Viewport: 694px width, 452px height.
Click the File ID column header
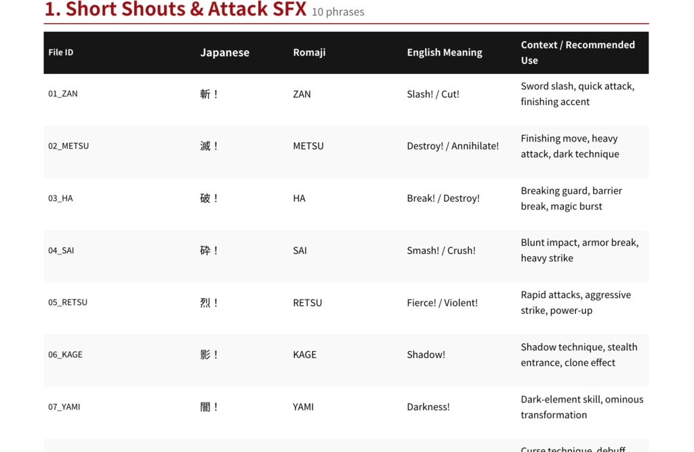[60, 52]
